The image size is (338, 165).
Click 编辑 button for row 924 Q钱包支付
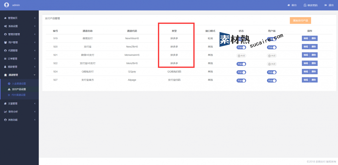(306, 72)
